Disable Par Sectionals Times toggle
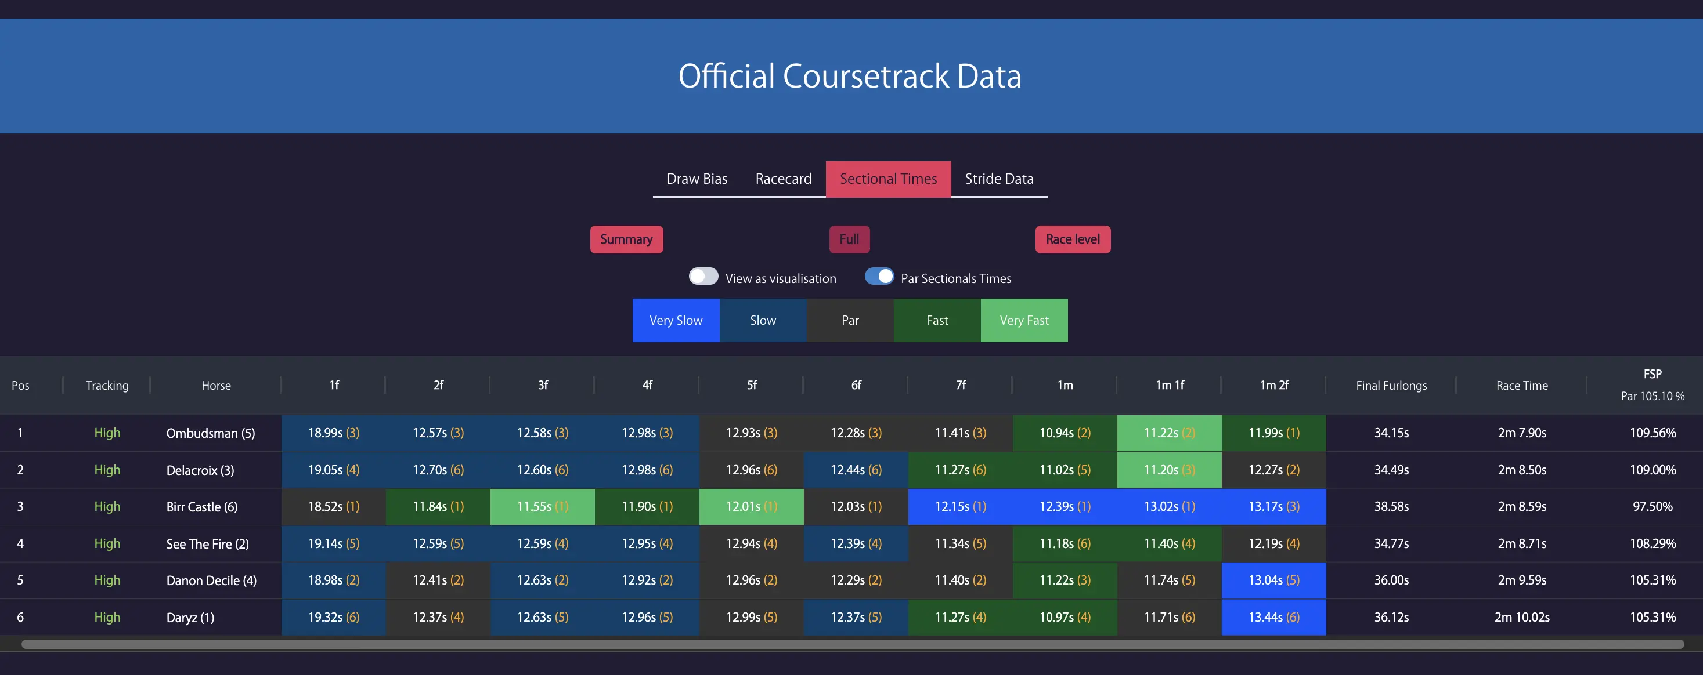 click(x=879, y=277)
